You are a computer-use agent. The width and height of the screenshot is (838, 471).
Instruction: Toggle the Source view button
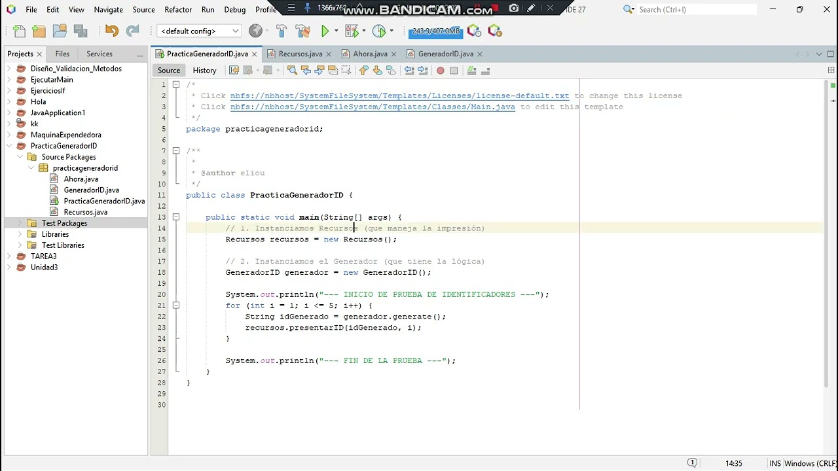pyautogui.click(x=169, y=70)
